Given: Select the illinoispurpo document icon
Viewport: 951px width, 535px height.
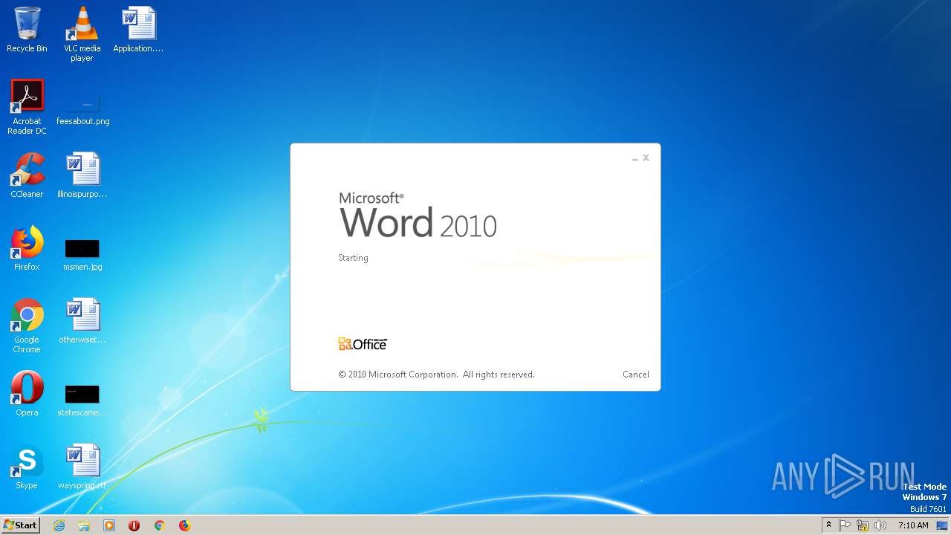Looking at the screenshot, I should pyautogui.click(x=82, y=175).
